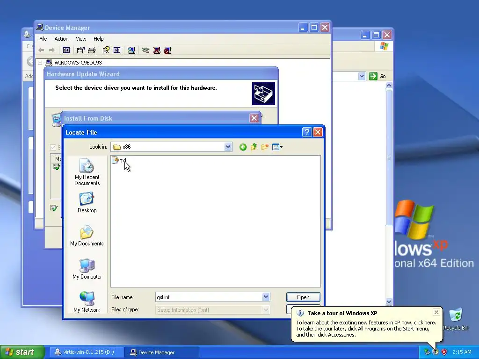Image resolution: width=479 pixels, height=359 pixels.
Task: Click Go button in Explorer window
Action: [377, 76]
